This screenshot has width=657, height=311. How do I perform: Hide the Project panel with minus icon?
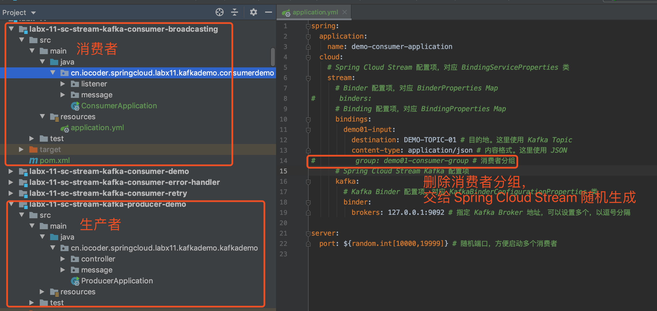click(268, 12)
